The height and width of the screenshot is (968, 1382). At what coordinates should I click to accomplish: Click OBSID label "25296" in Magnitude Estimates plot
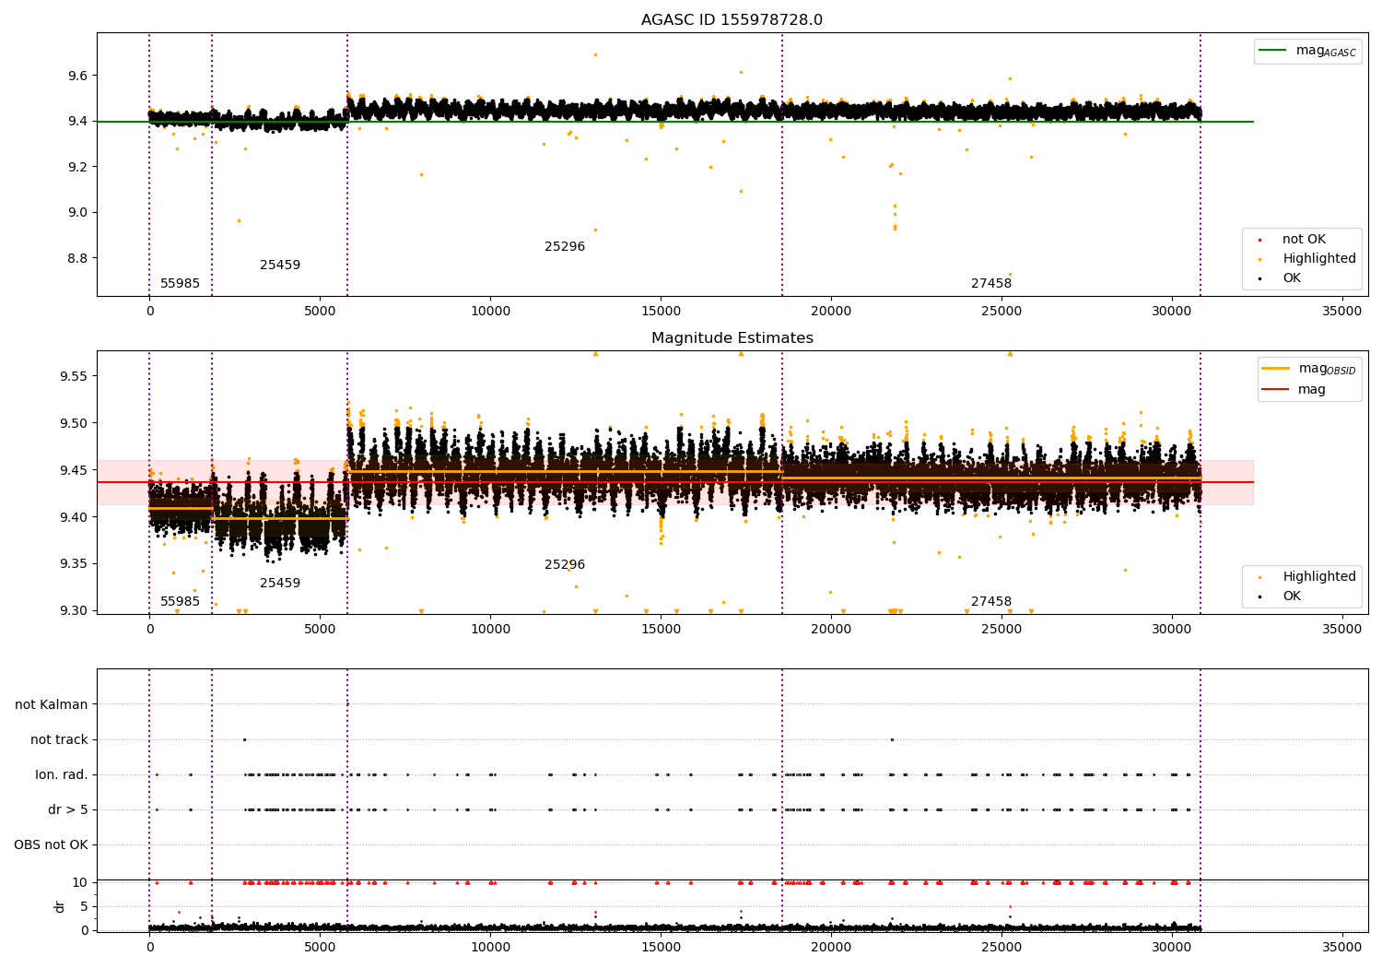(x=565, y=565)
